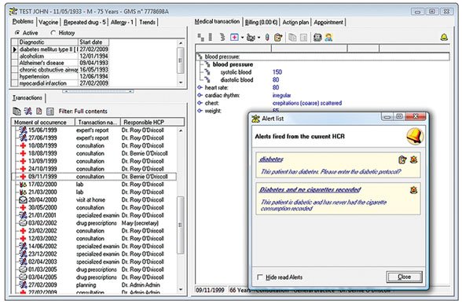The width and height of the screenshot is (462, 304).
Task: Open the Repeated drug - 5 tab
Action: coord(85,22)
